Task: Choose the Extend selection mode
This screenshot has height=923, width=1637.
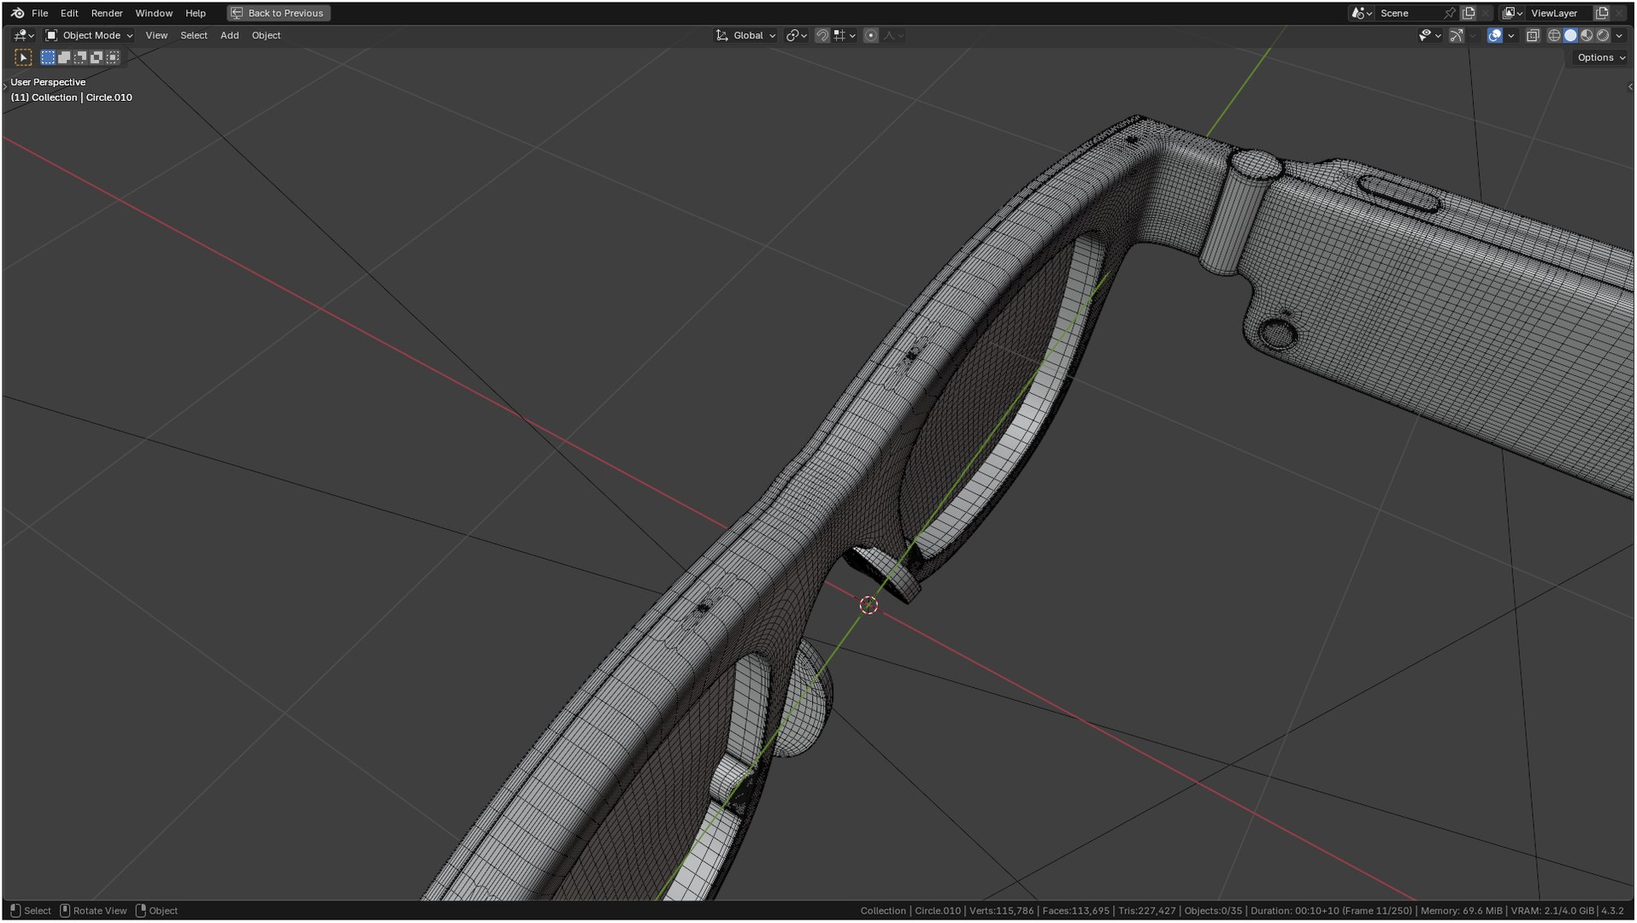Action: (x=64, y=57)
